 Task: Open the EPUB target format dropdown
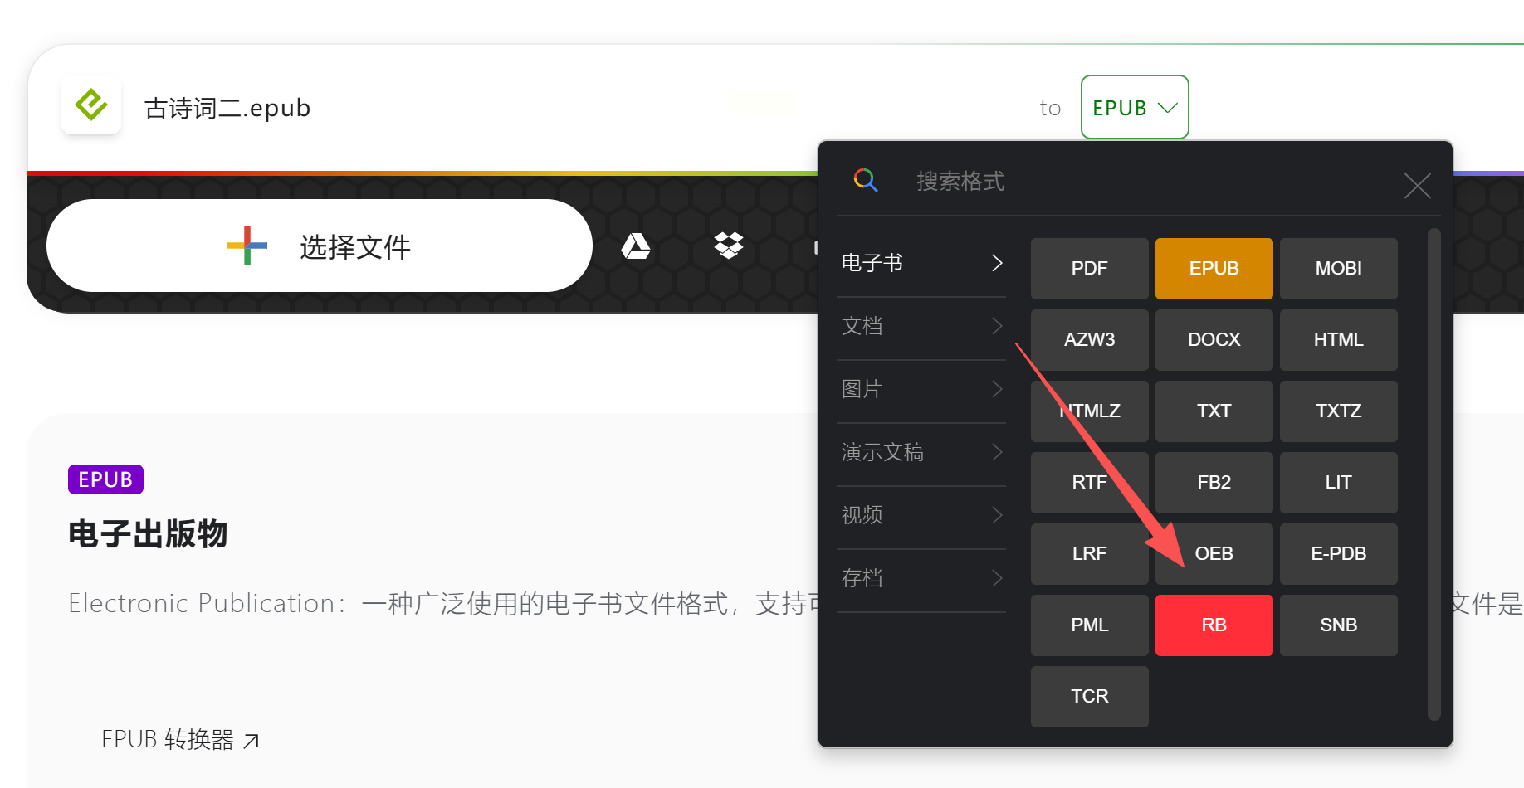tap(1135, 107)
